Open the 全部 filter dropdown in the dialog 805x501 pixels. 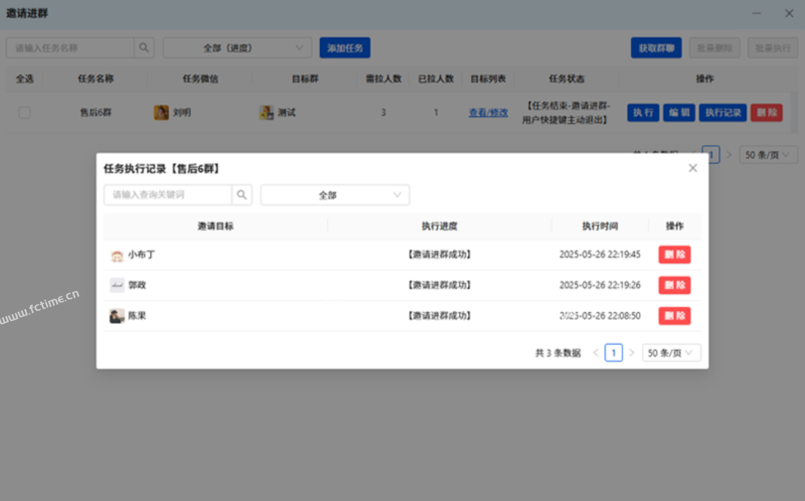tap(335, 195)
